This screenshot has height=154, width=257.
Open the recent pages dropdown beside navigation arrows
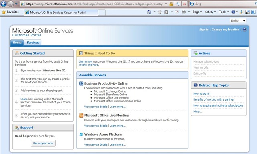16,4
